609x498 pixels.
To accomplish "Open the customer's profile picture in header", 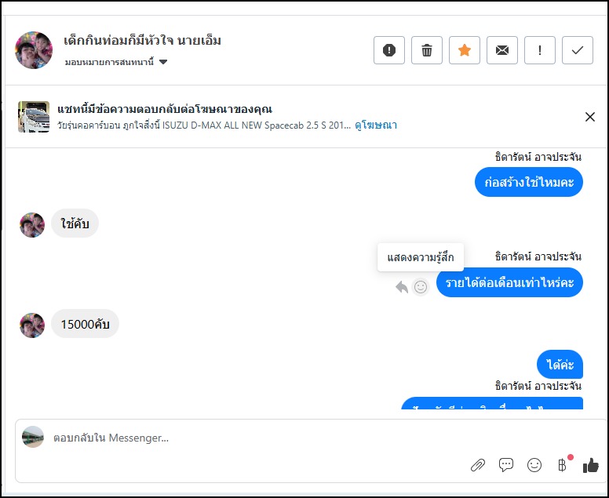I will coord(34,50).
